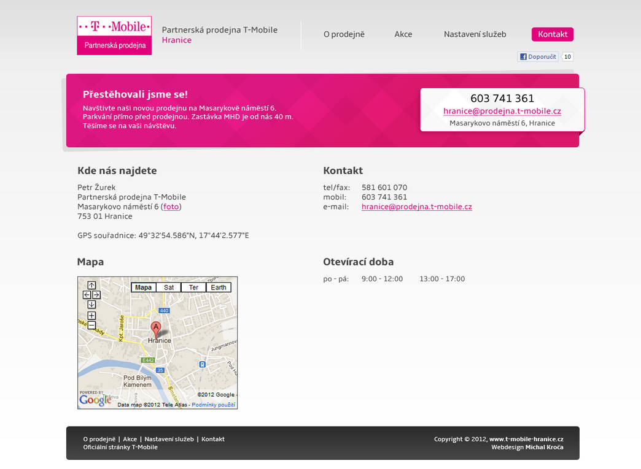Click the 9:00 - 12:00 opening hours
The height and width of the screenshot is (469, 641).
(x=383, y=279)
